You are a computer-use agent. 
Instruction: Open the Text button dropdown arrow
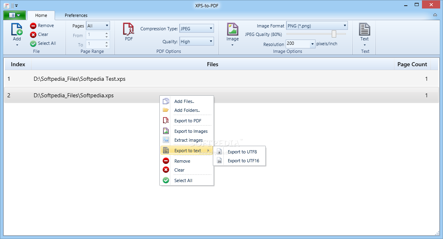365,45
